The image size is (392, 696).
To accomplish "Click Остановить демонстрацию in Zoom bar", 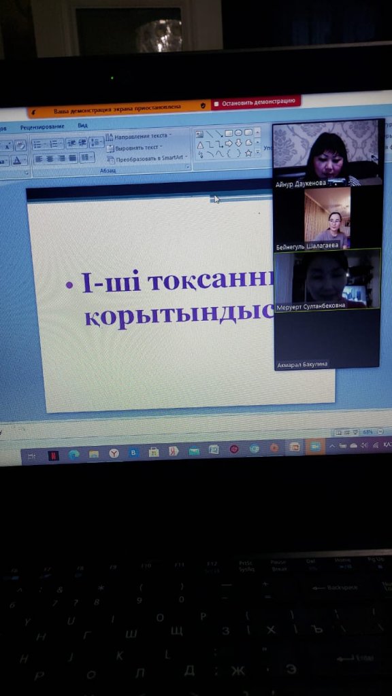I will click(256, 103).
